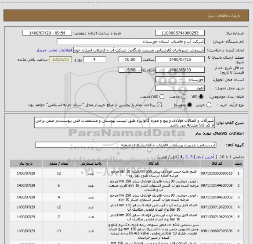The image size is (253, 244).
Task: Click item code 0971110144630039
Action: point(217,185)
